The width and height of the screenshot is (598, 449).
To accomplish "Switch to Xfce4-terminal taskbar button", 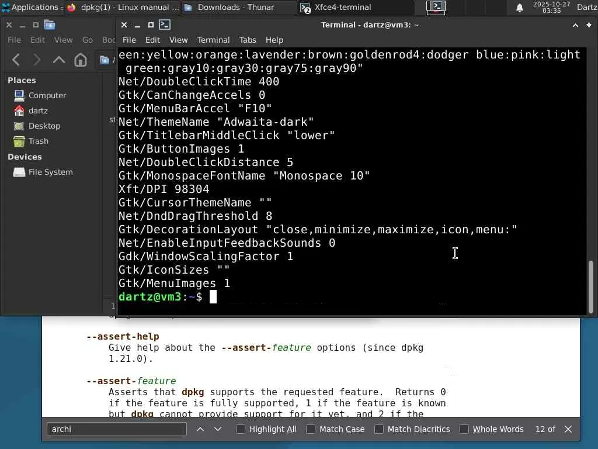I will [x=356, y=7].
